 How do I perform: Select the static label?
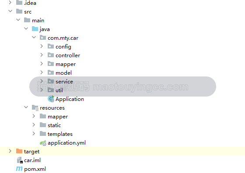(x=54, y=125)
